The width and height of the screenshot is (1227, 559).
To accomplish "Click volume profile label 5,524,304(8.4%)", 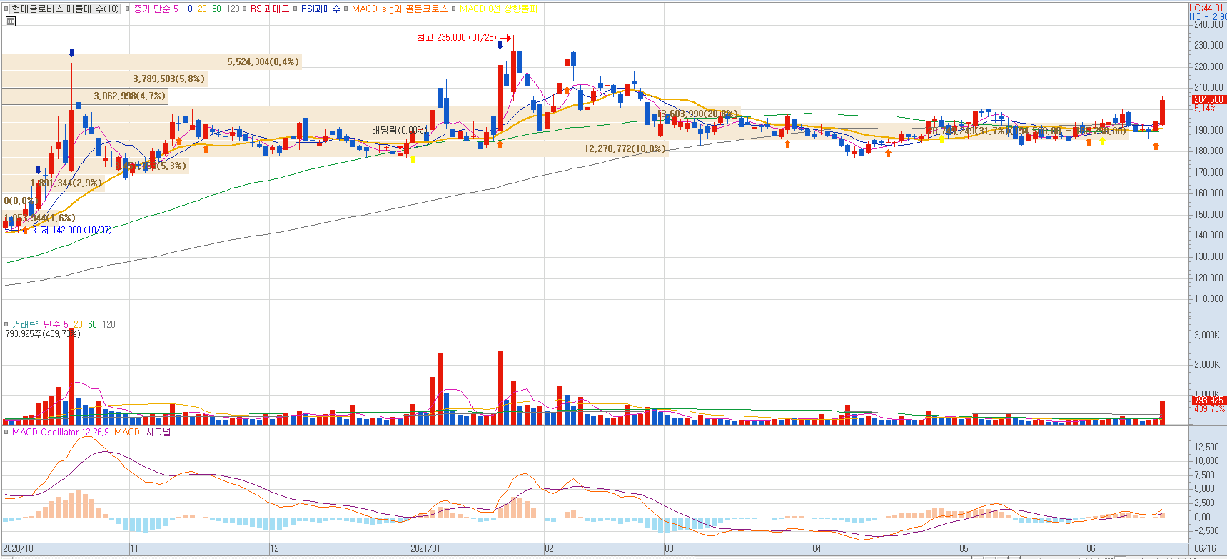I will coord(263,61).
